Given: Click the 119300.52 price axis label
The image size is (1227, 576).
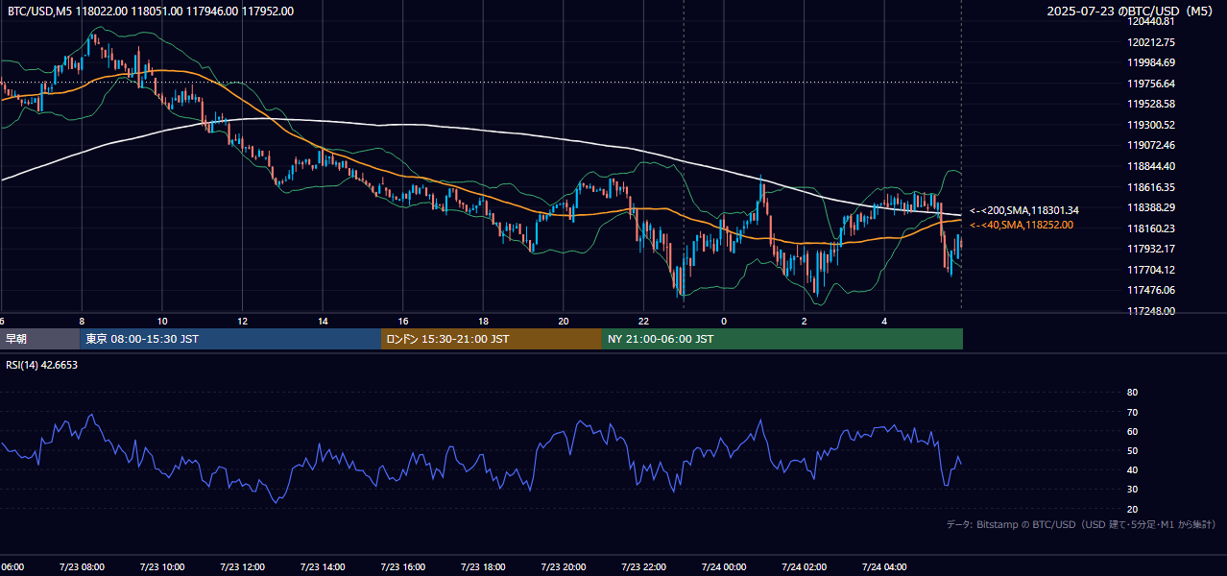Looking at the screenshot, I should [x=1151, y=125].
